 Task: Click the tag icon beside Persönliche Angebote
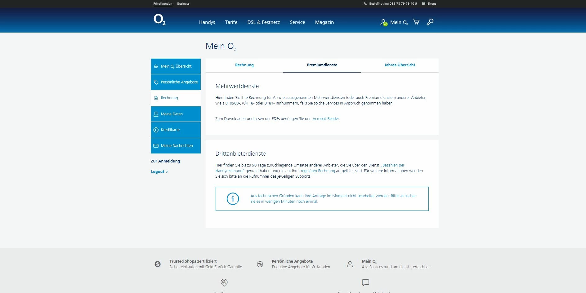156,82
